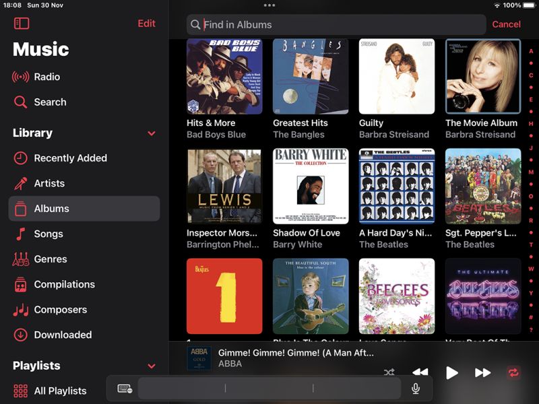539x404 pixels.
Task: Open Bee Gees Love Songs album
Action: pos(397,296)
